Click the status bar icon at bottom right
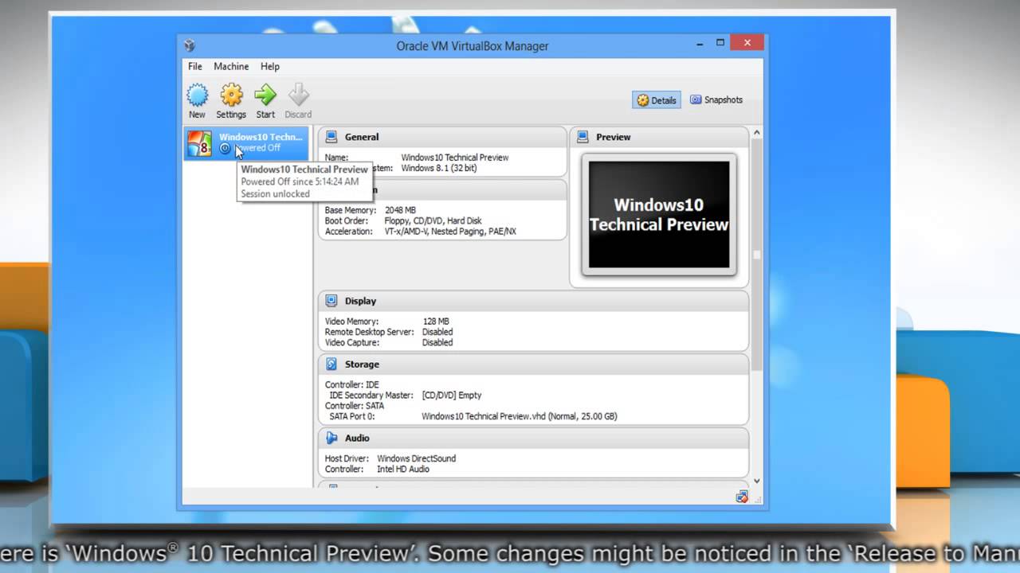The height and width of the screenshot is (573, 1020). tap(742, 497)
